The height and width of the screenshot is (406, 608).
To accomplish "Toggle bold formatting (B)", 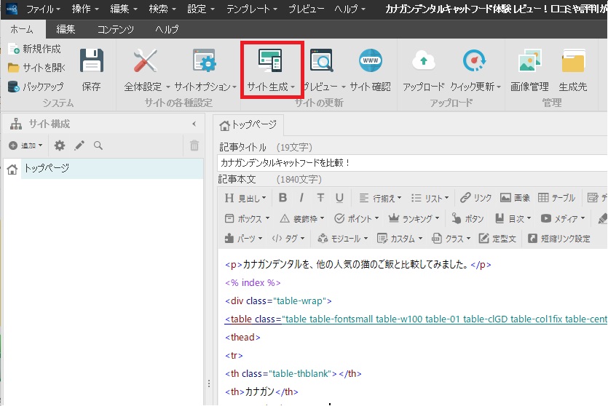I will (283, 198).
